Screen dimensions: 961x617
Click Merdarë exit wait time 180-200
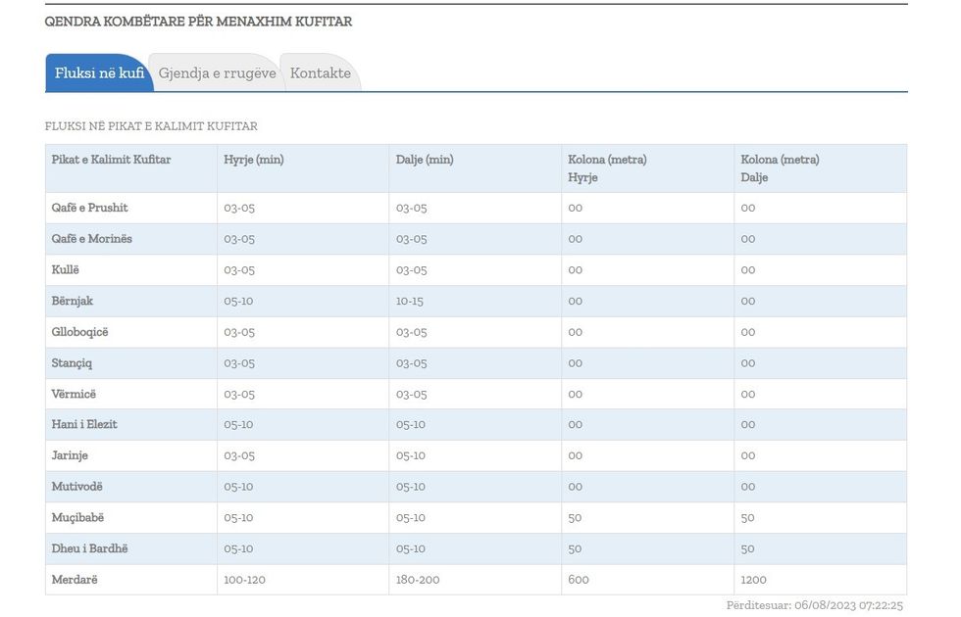(418, 580)
